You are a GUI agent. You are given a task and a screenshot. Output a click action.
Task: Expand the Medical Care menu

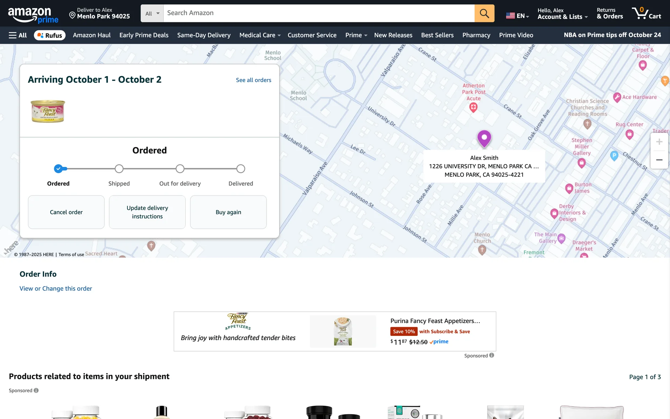[x=260, y=35]
